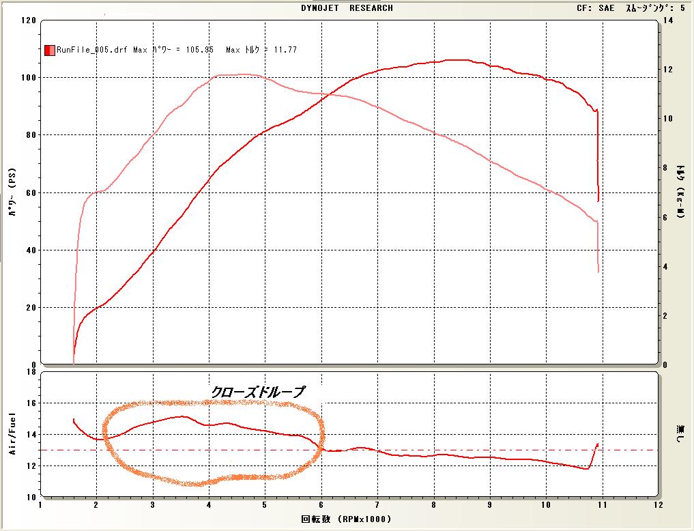Click the 6 tick on RPM axis

point(321,505)
